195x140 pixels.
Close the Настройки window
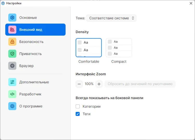coord(191,3)
